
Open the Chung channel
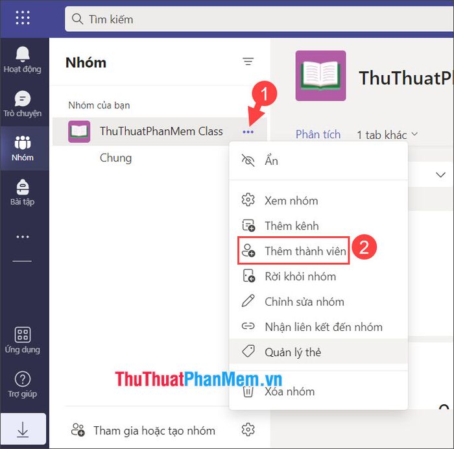coord(115,158)
